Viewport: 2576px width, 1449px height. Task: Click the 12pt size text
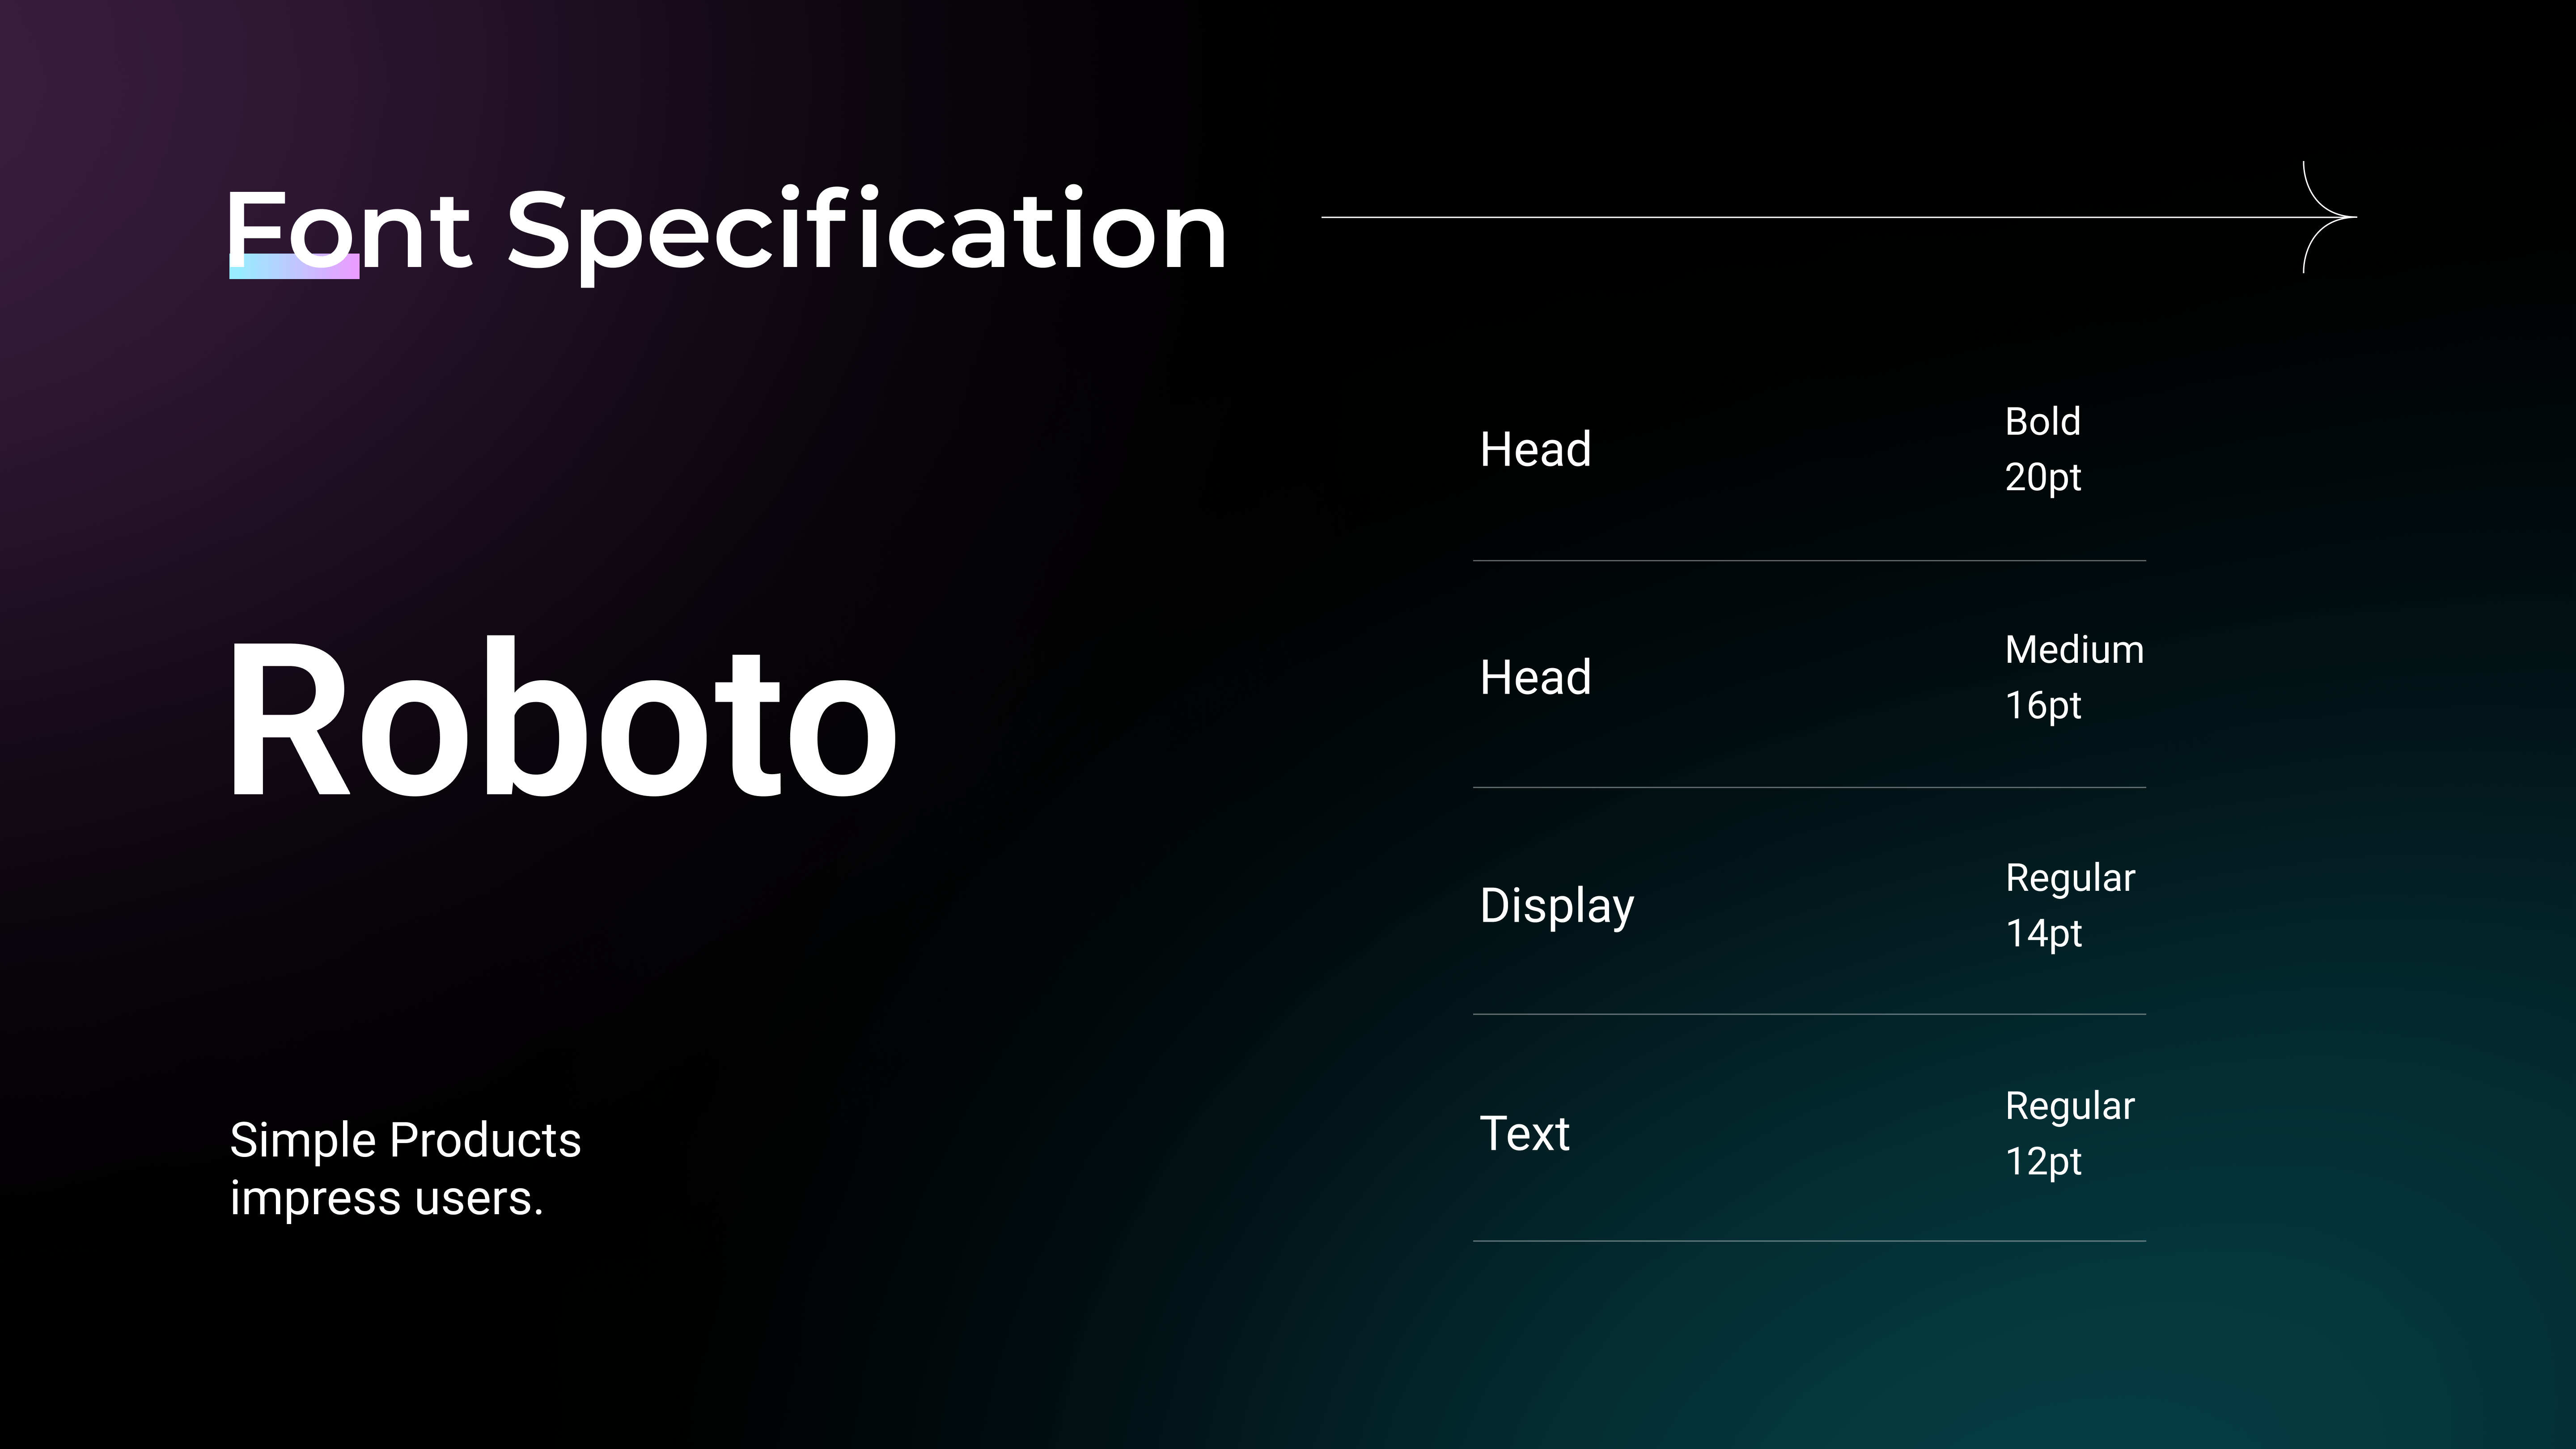[2043, 1162]
